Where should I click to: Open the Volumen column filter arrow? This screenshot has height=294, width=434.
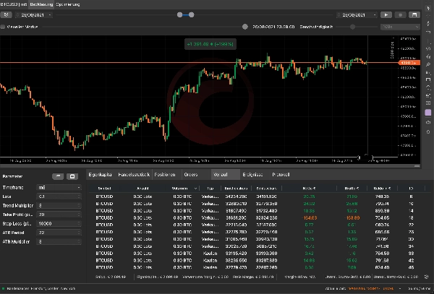point(195,189)
